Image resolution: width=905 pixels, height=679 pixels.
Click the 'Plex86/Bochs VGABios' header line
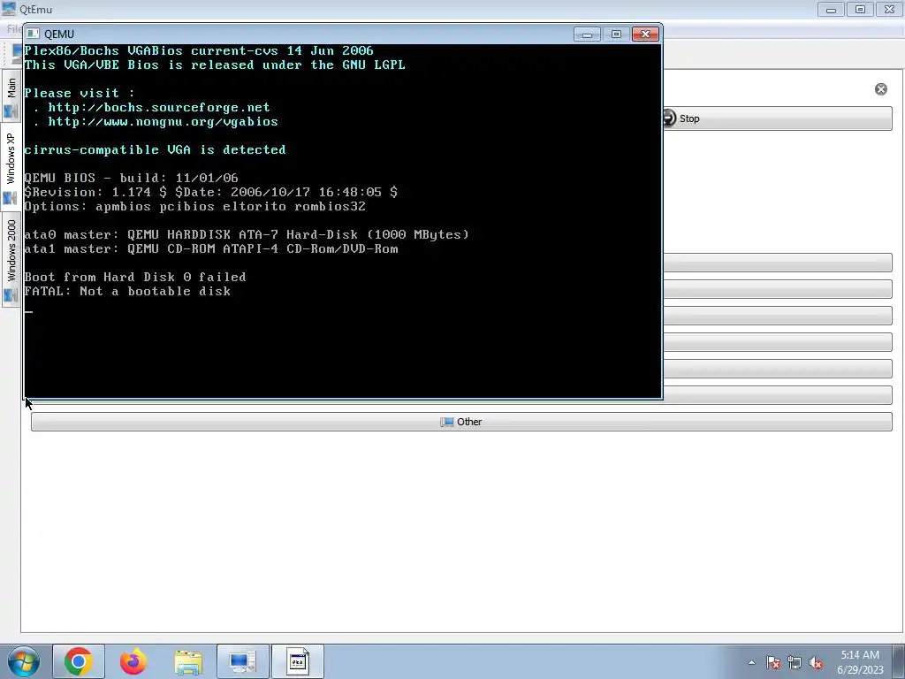pyautogui.click(x=199, y=50)
